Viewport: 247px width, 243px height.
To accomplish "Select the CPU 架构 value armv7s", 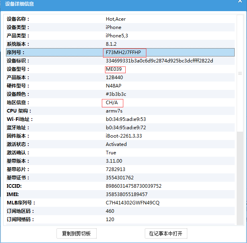I will coord(114,111).
